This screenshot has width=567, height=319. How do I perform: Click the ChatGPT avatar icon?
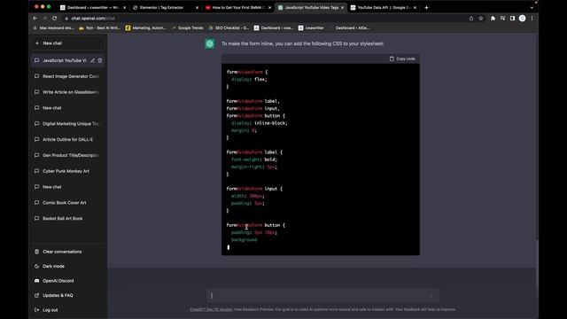coord(210,43)
